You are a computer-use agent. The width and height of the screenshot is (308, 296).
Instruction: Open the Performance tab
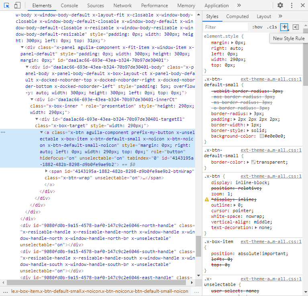[154, 6]
